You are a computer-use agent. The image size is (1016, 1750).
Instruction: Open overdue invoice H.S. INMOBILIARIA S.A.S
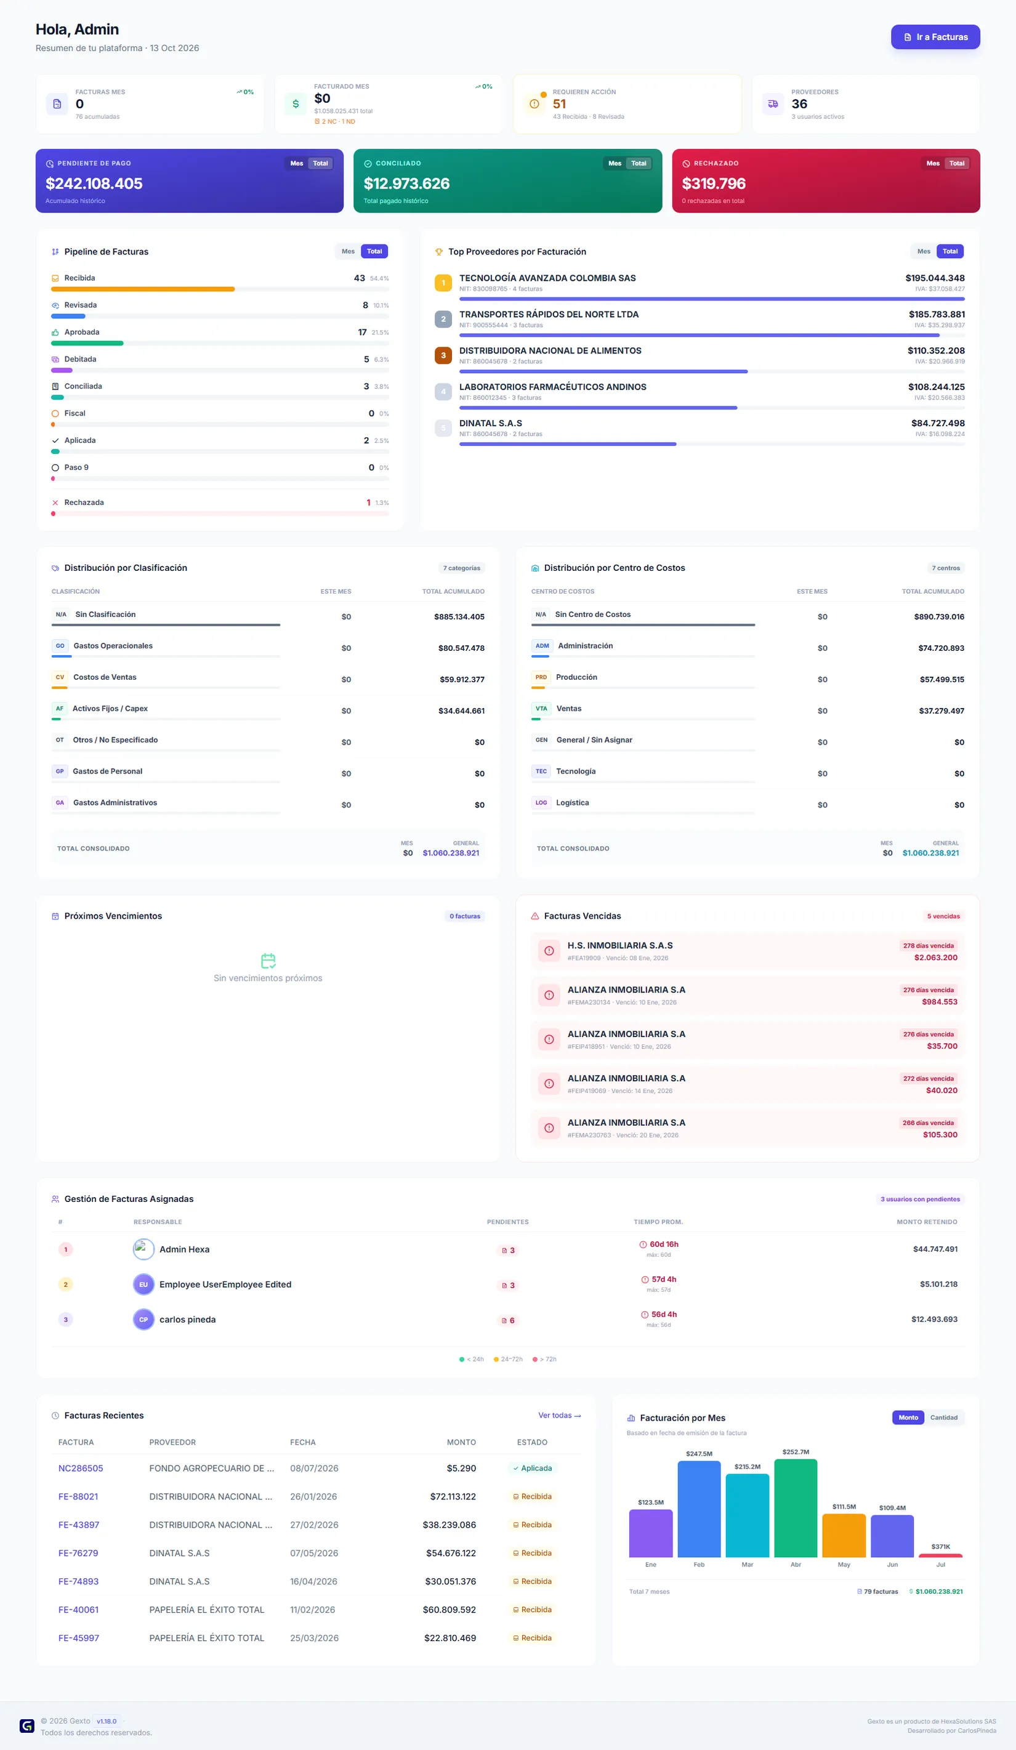tap(748, 951)
